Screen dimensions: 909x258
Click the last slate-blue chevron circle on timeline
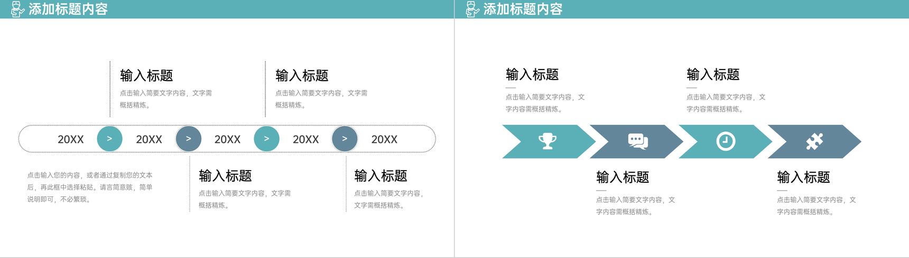tap(345, 139)
